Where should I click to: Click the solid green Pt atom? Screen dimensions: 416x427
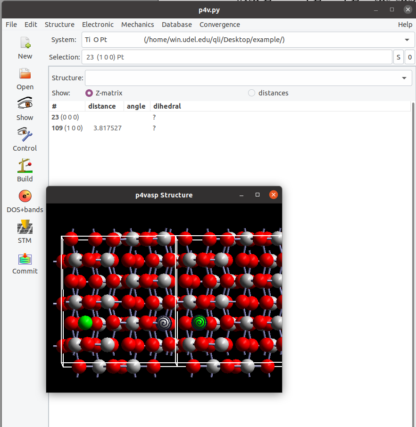[x=85, y=323]
